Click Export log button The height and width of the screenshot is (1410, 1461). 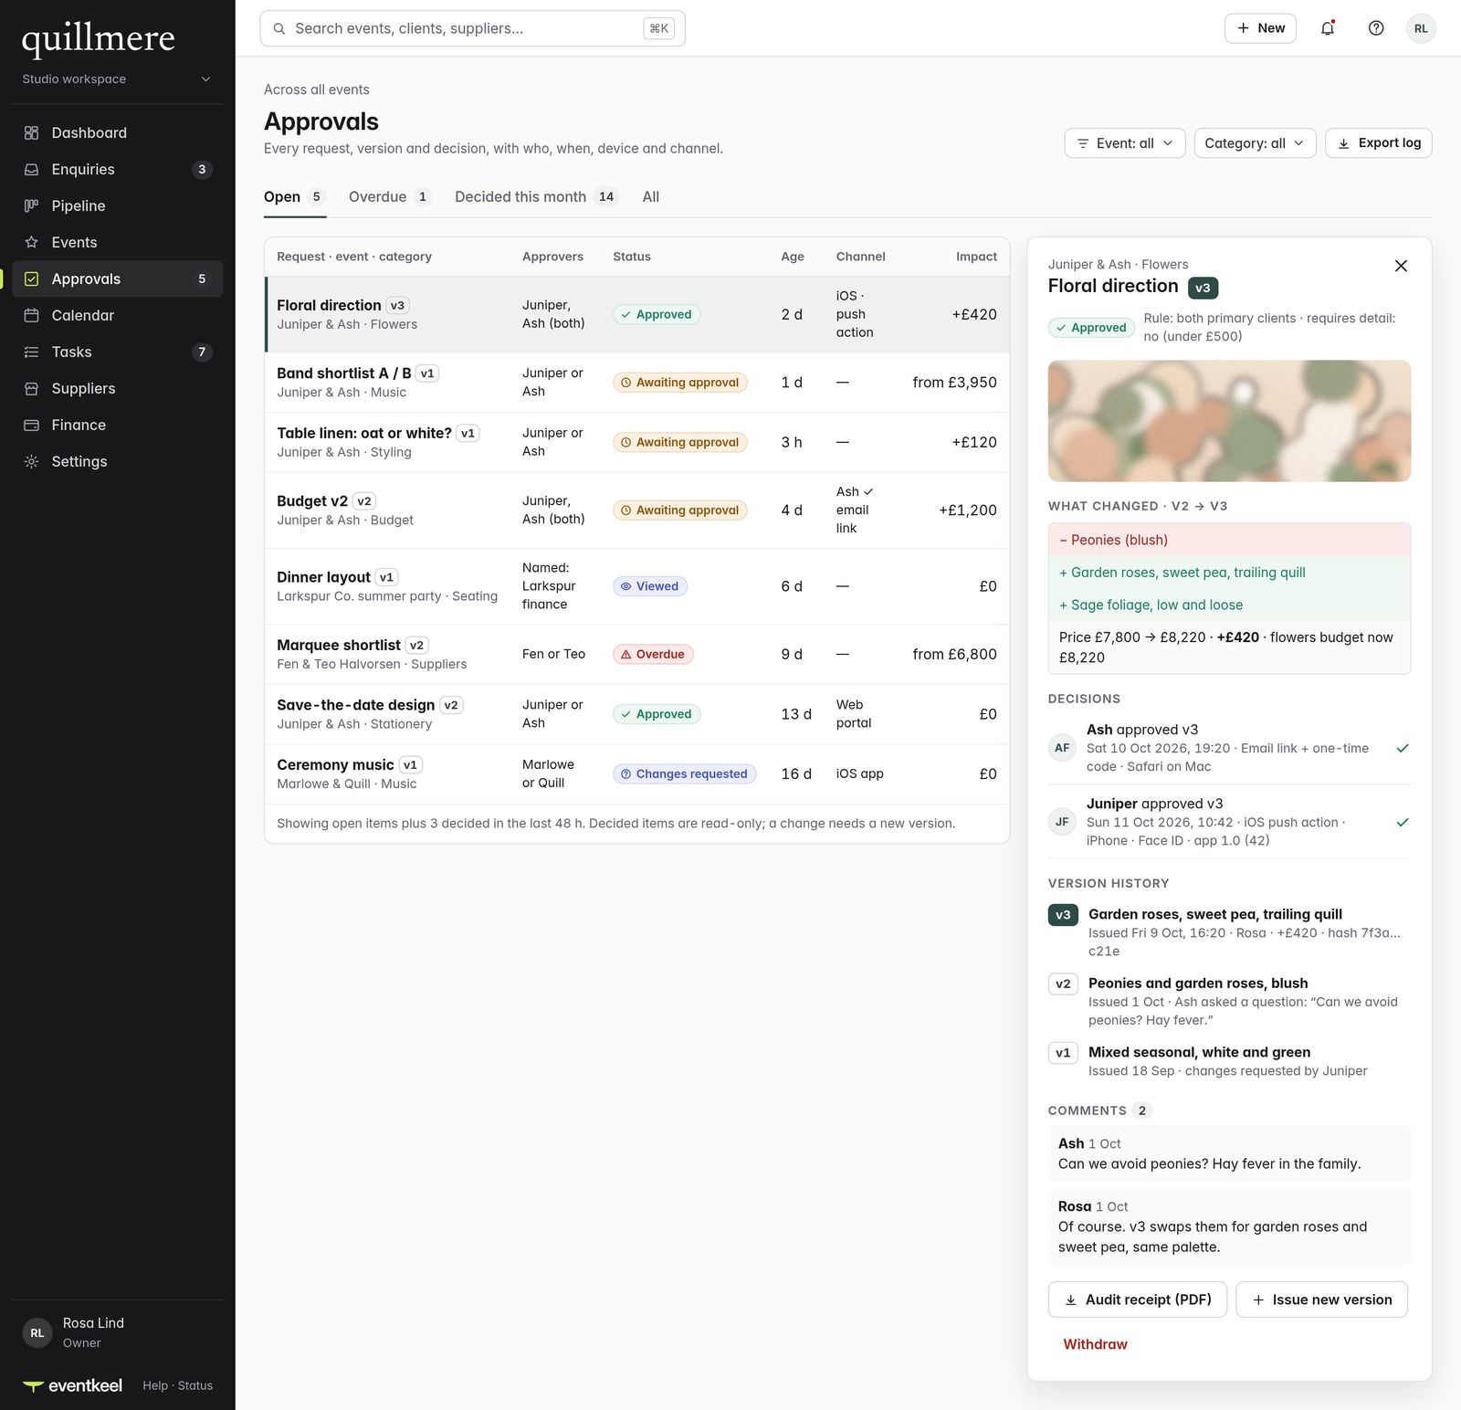[x=1378, y=142]
